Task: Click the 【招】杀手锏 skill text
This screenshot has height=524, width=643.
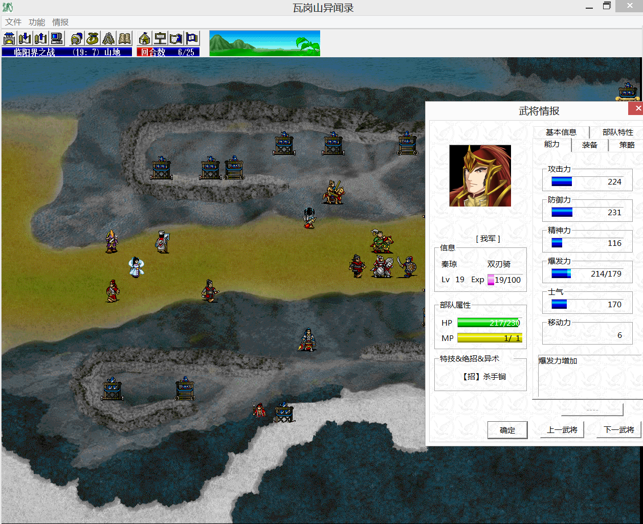Action: (484, 376)
